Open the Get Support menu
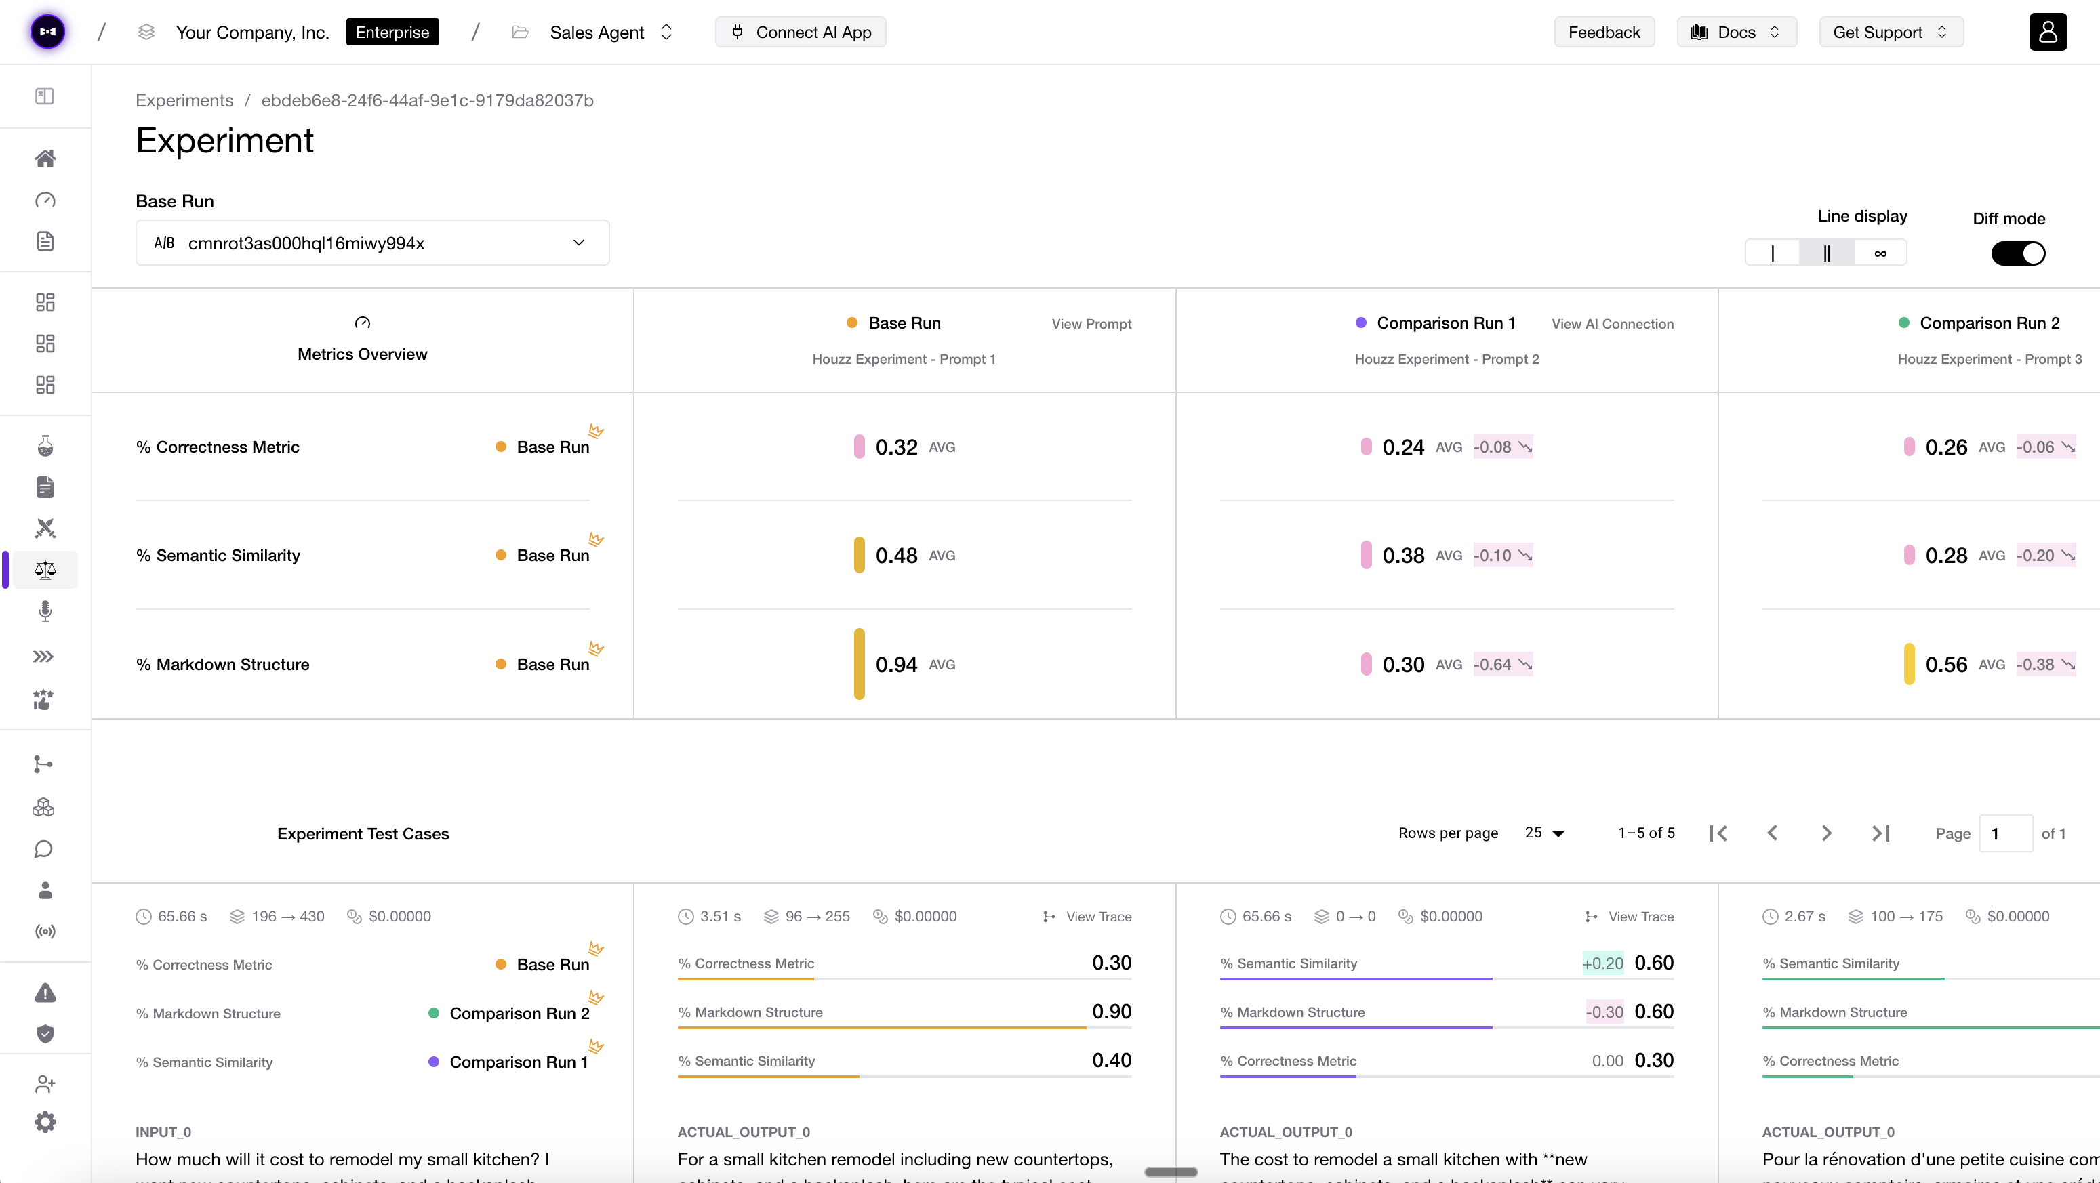The width and height of the screenshot is (2100, 1183). [1891, 32]
